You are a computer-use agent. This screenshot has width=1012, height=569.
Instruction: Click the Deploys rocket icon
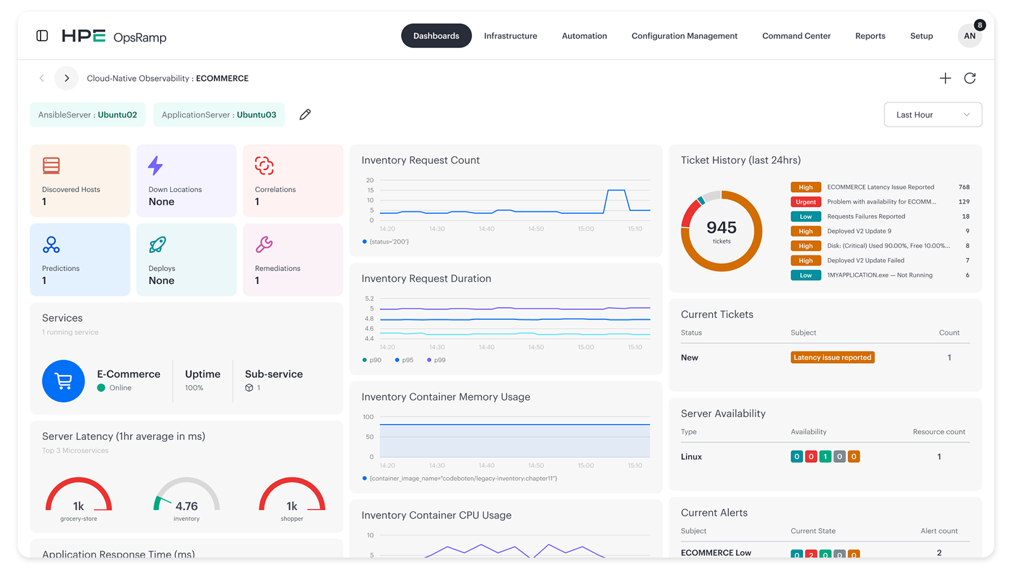click(157, 245)
